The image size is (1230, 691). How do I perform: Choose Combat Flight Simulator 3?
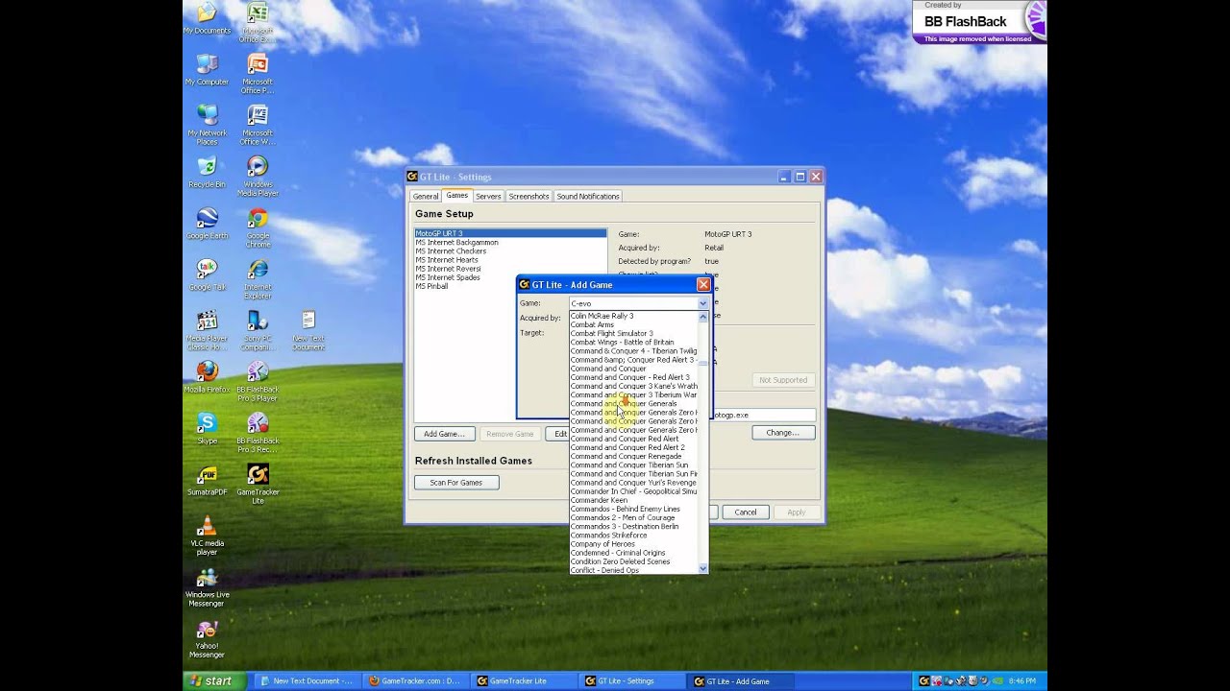pyautogui.click(x=634, y=333)
